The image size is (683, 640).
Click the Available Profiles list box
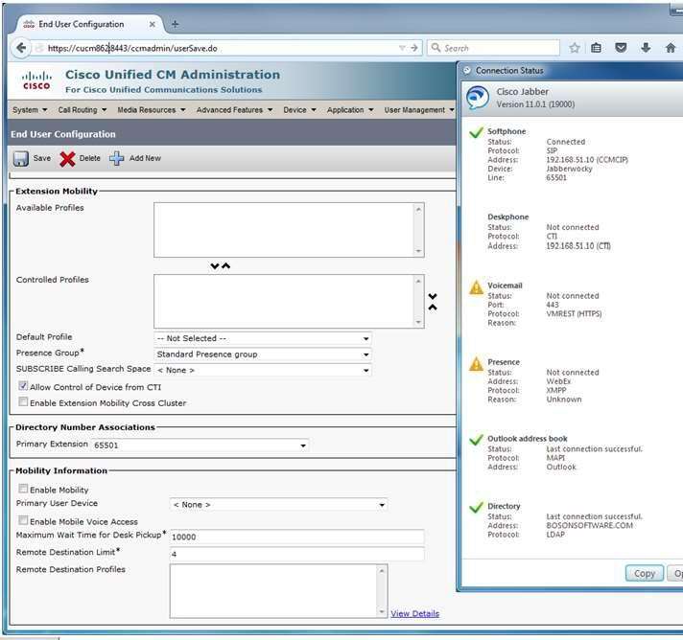point(289,230)
